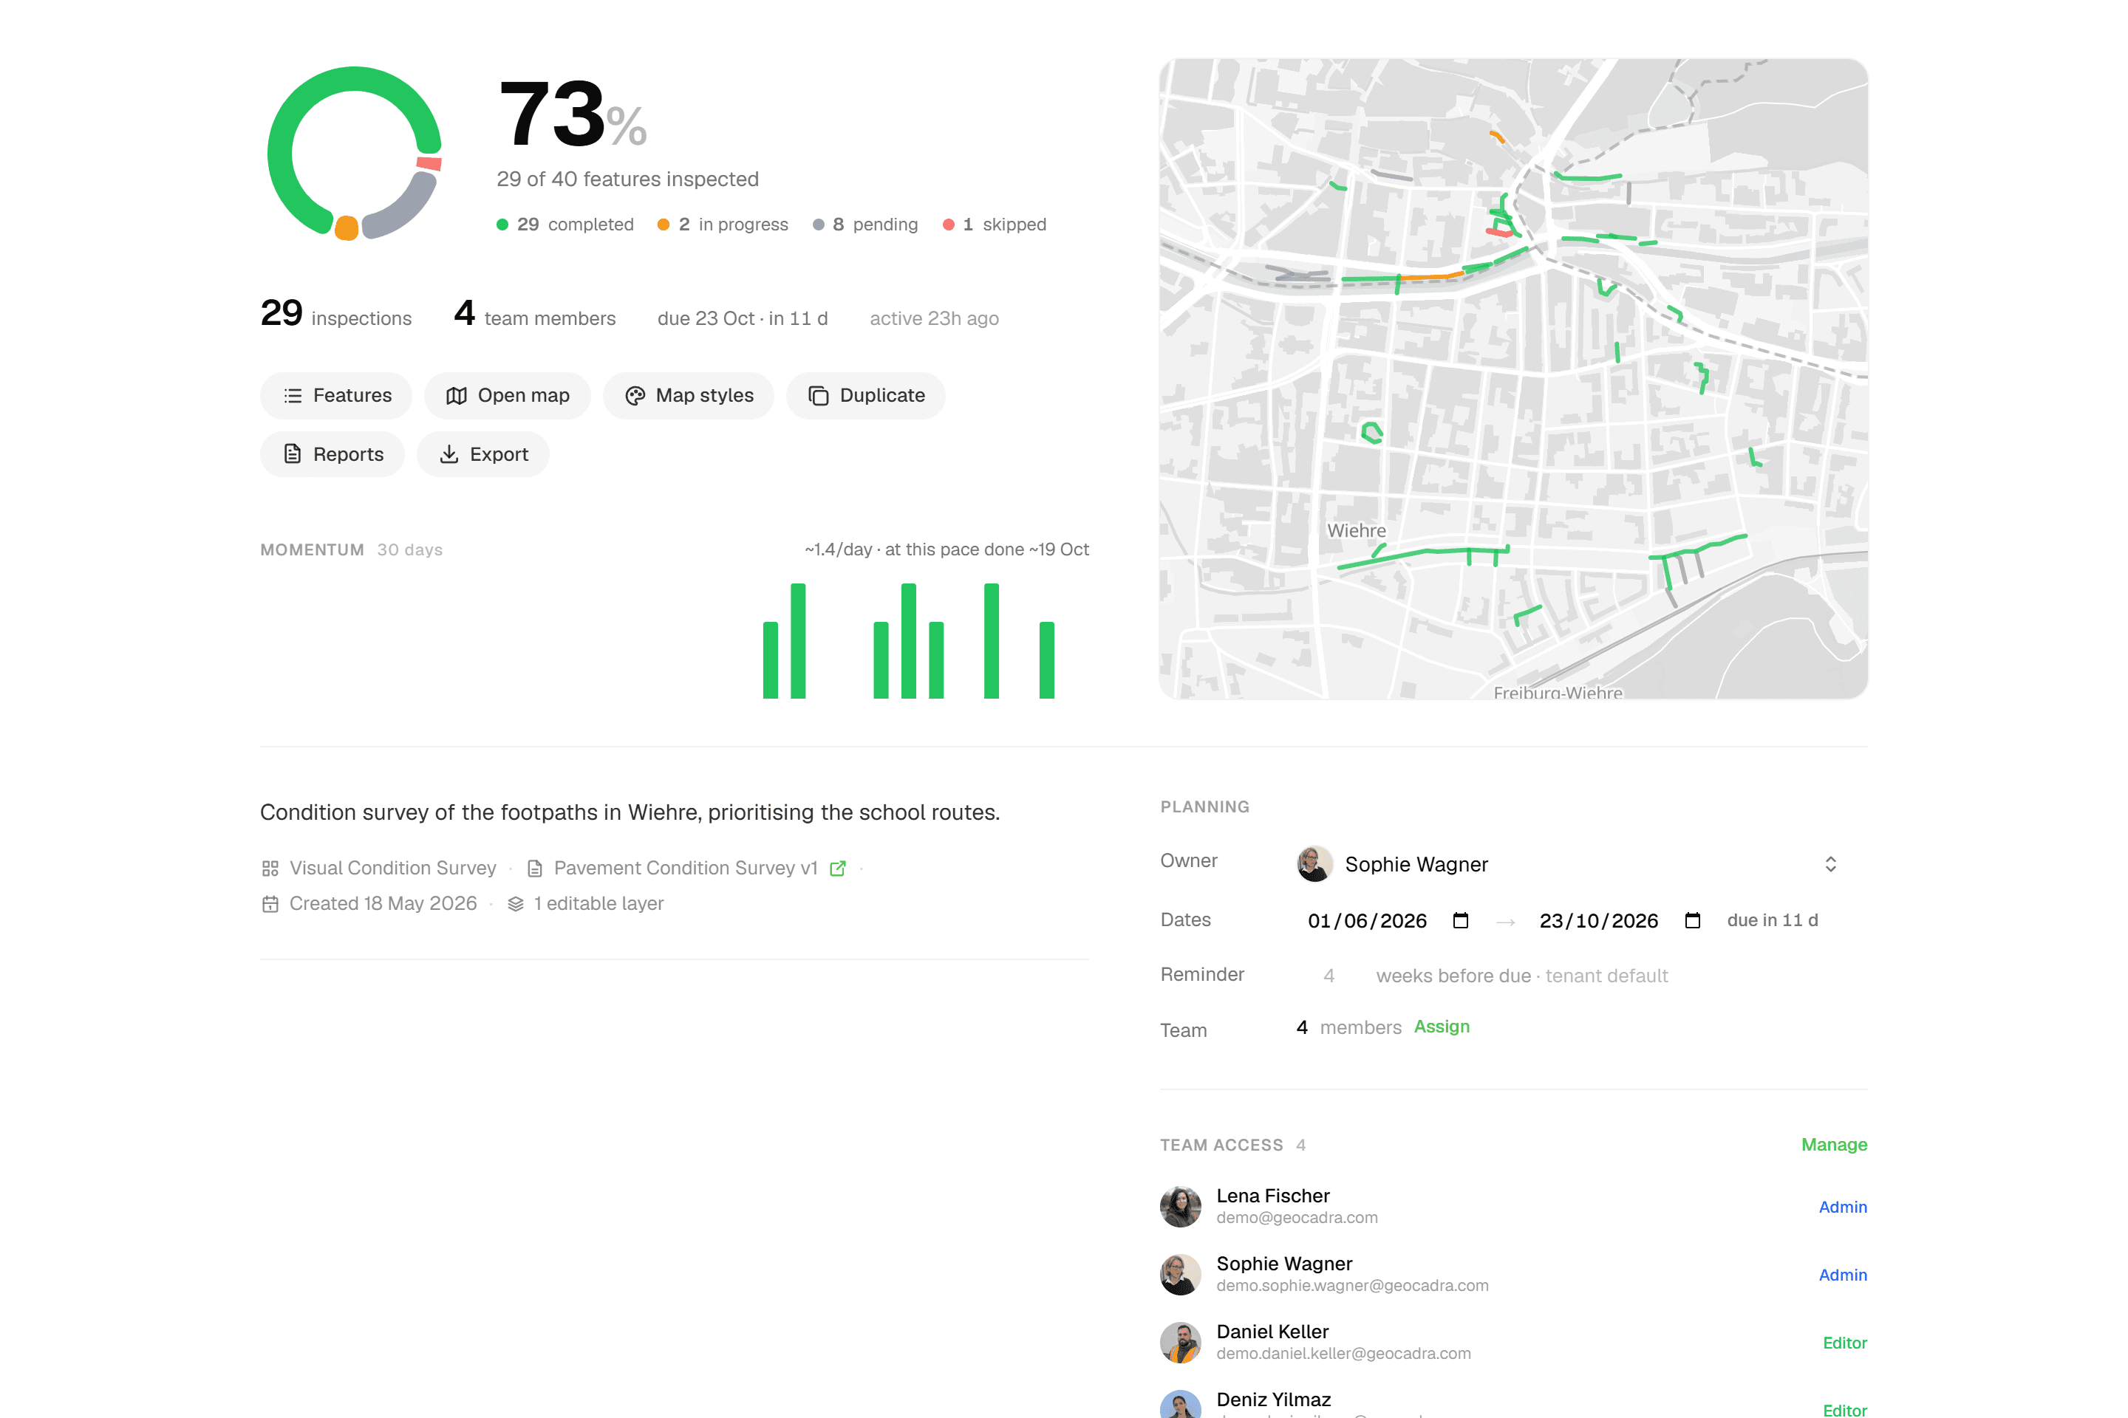Expand the Owner dropdown chevrons
Image resolution: width=2128 pixels, height=1418 pixels.
tap(1830, 865)
